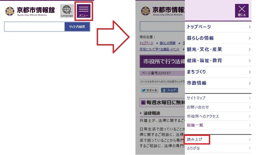Select 暮らしの情報 menu item
The width and height of the screenshot is (257, 155).
point(218,38)
